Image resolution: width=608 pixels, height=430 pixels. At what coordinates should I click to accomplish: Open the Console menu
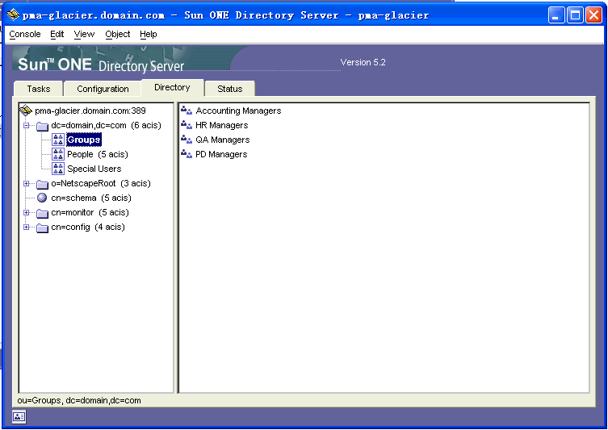(x=25, y=34)
